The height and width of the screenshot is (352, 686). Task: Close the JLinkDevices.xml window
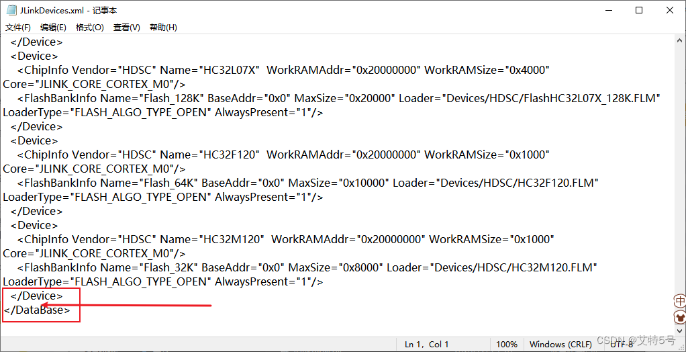[670, 11]
